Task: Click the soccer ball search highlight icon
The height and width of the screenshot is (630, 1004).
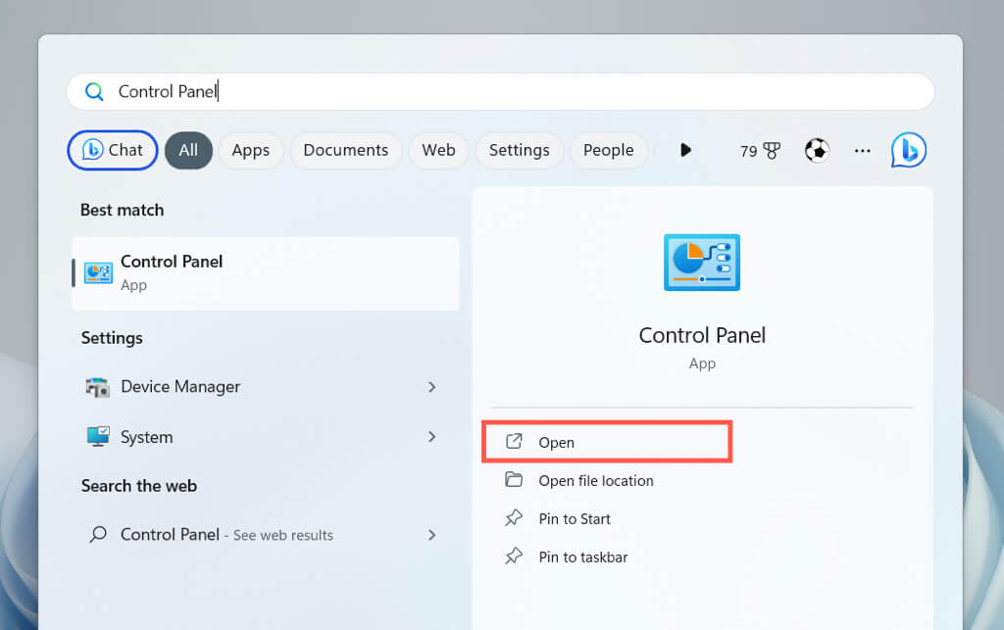Action: point(817,150)
